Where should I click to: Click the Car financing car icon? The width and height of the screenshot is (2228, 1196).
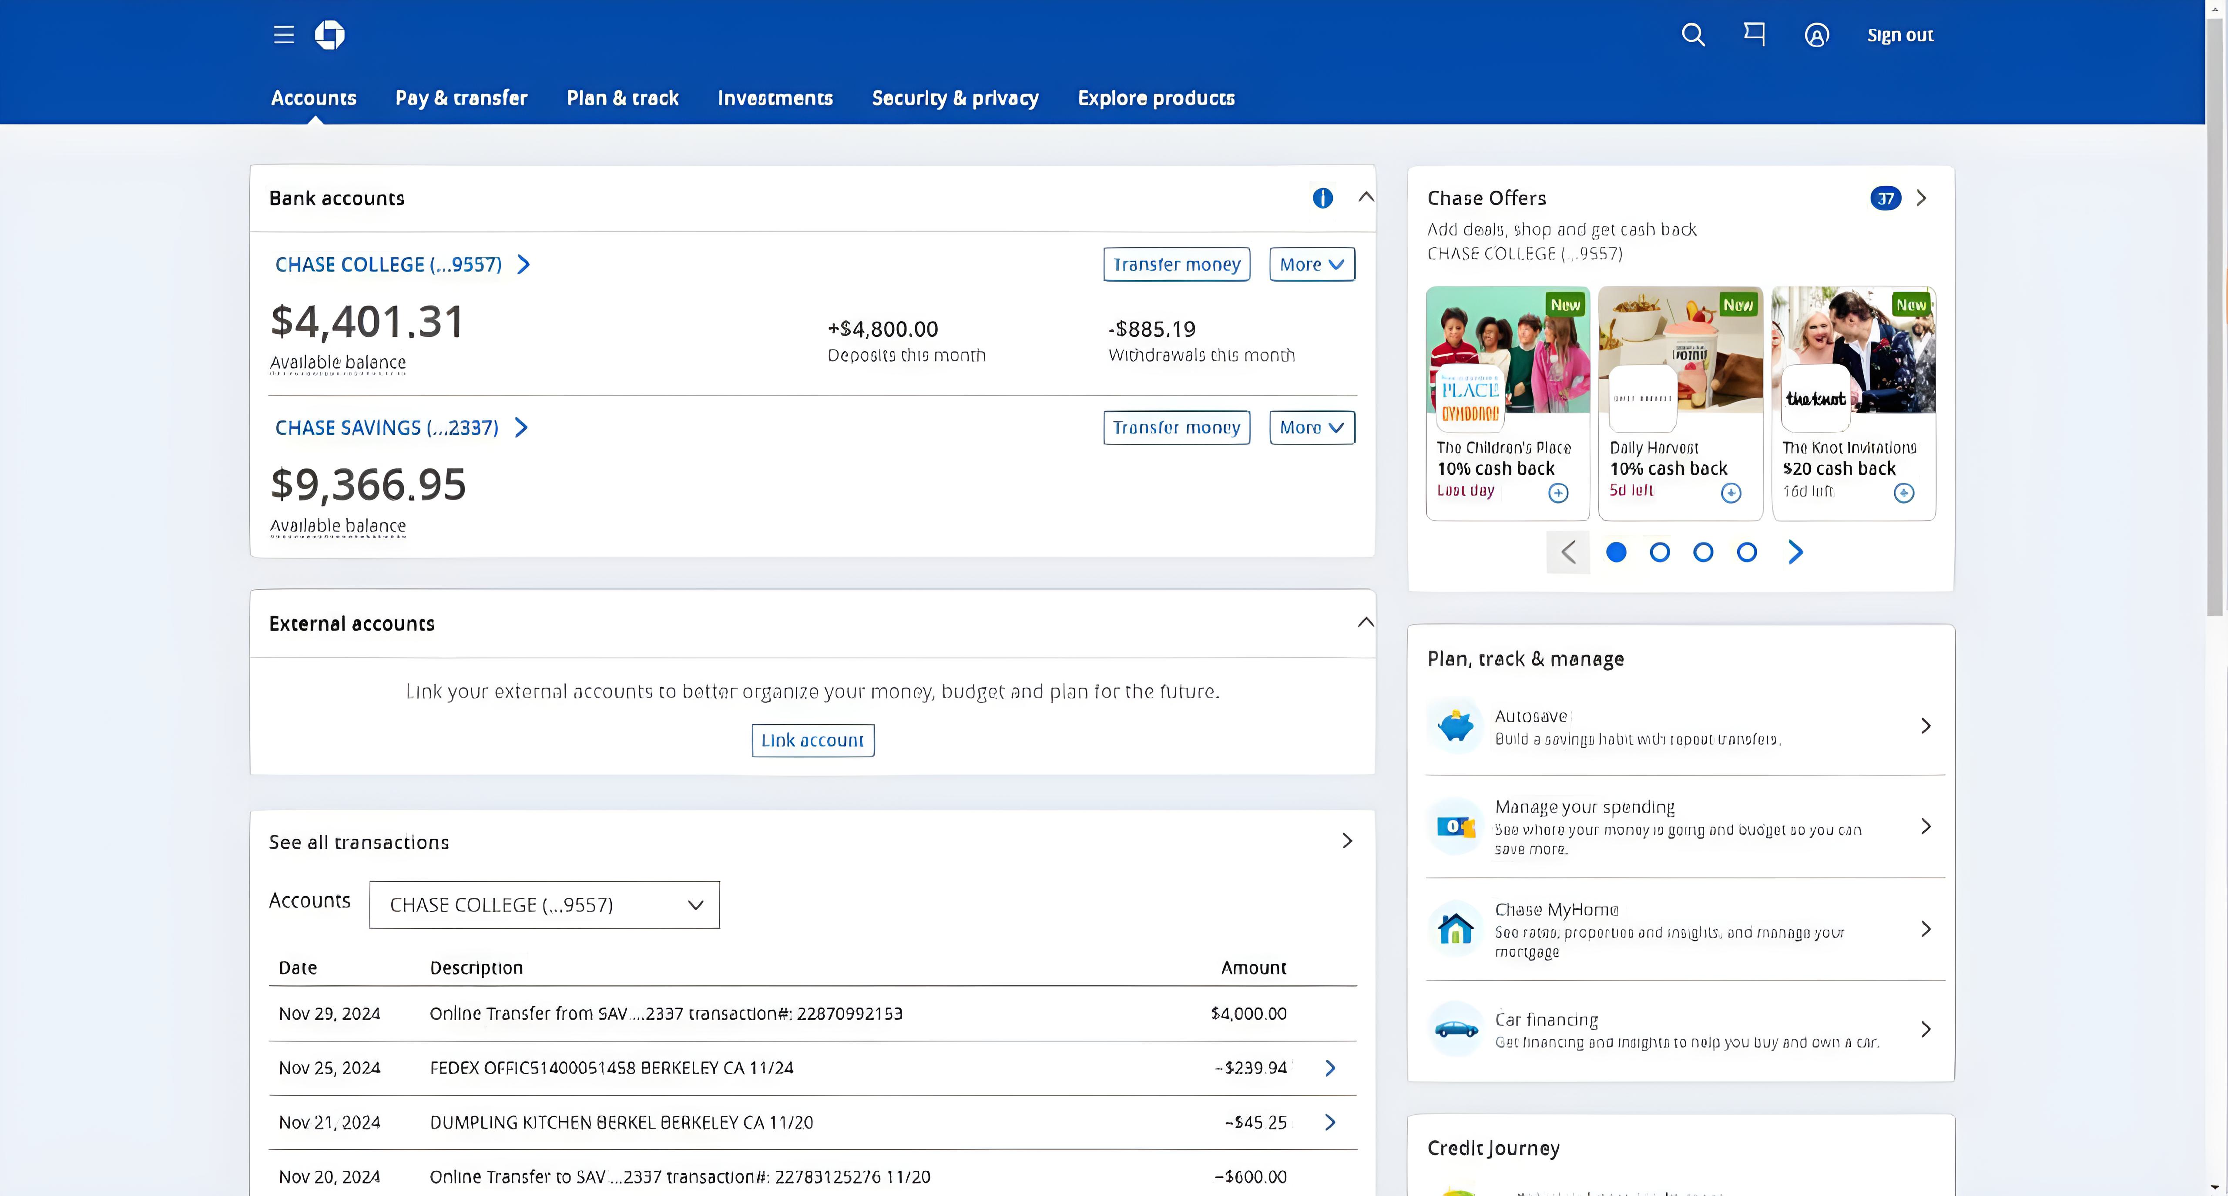point(1456,1029)
